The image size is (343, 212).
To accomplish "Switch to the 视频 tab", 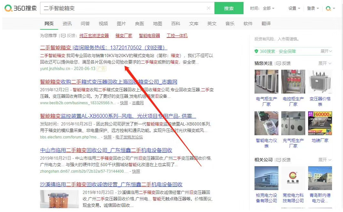I will click(103, 24).
